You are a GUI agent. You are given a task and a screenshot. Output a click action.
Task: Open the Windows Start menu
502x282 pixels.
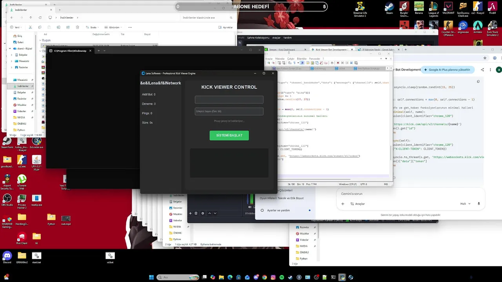[x=151, y=277]
